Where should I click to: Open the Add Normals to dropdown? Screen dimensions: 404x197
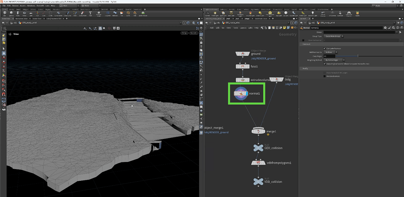330,52
